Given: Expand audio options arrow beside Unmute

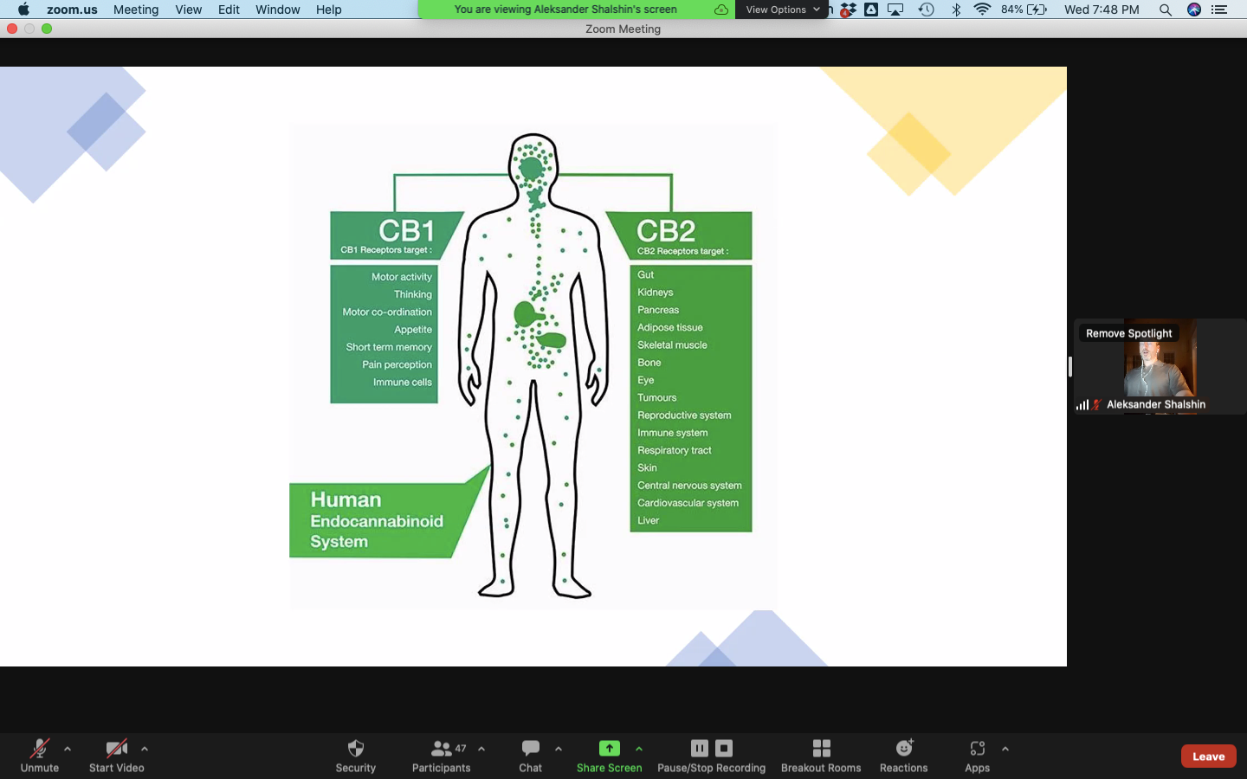Looking at the screenshot, I should click(68, 749).
